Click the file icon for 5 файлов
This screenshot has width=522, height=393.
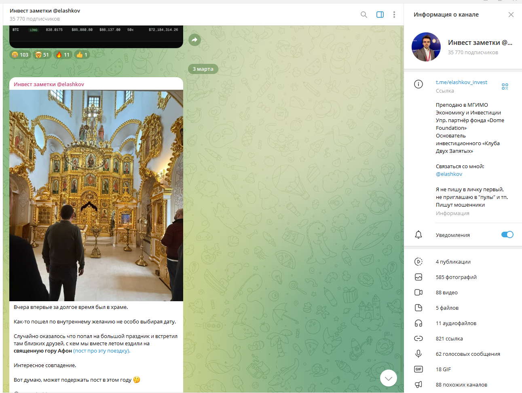(x=418, y=308)
